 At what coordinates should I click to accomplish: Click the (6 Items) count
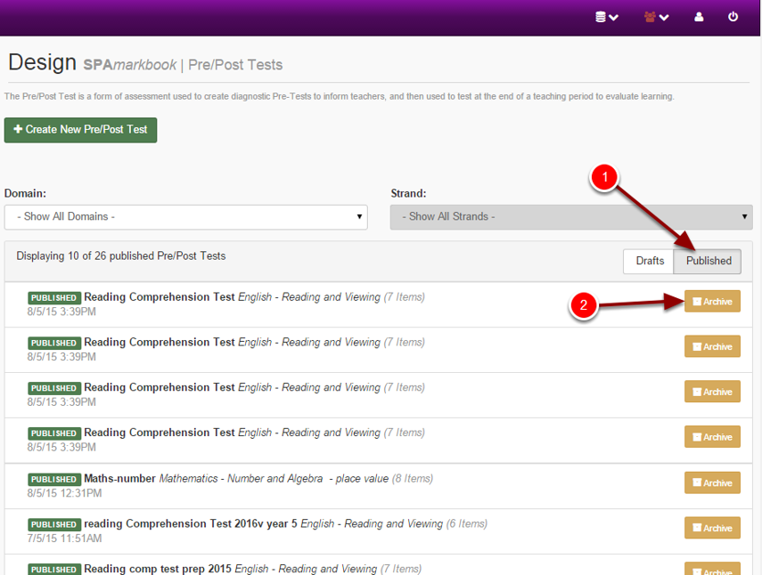[x=466, y=524]
